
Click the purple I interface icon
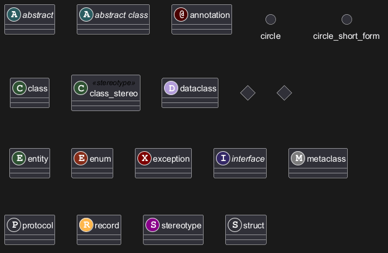pos(223,159)
